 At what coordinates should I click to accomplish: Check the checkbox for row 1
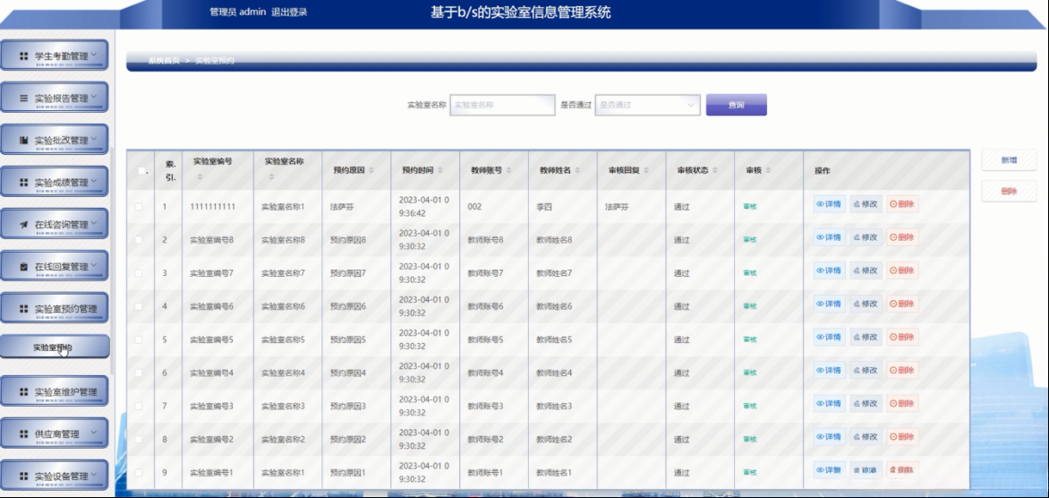139,207
